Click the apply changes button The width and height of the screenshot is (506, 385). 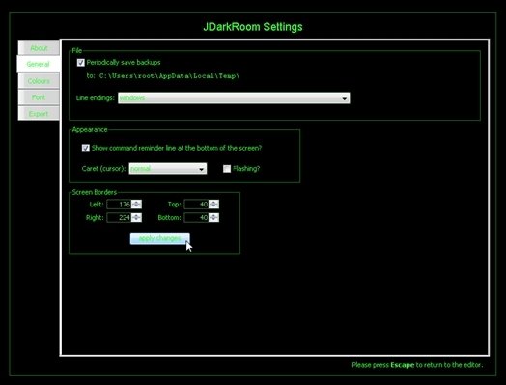tap(159, 238)
